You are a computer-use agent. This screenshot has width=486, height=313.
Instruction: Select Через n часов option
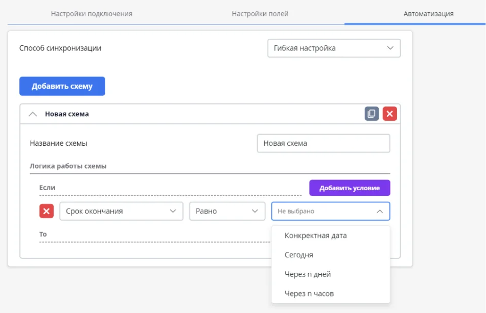[x=331, y=294]
